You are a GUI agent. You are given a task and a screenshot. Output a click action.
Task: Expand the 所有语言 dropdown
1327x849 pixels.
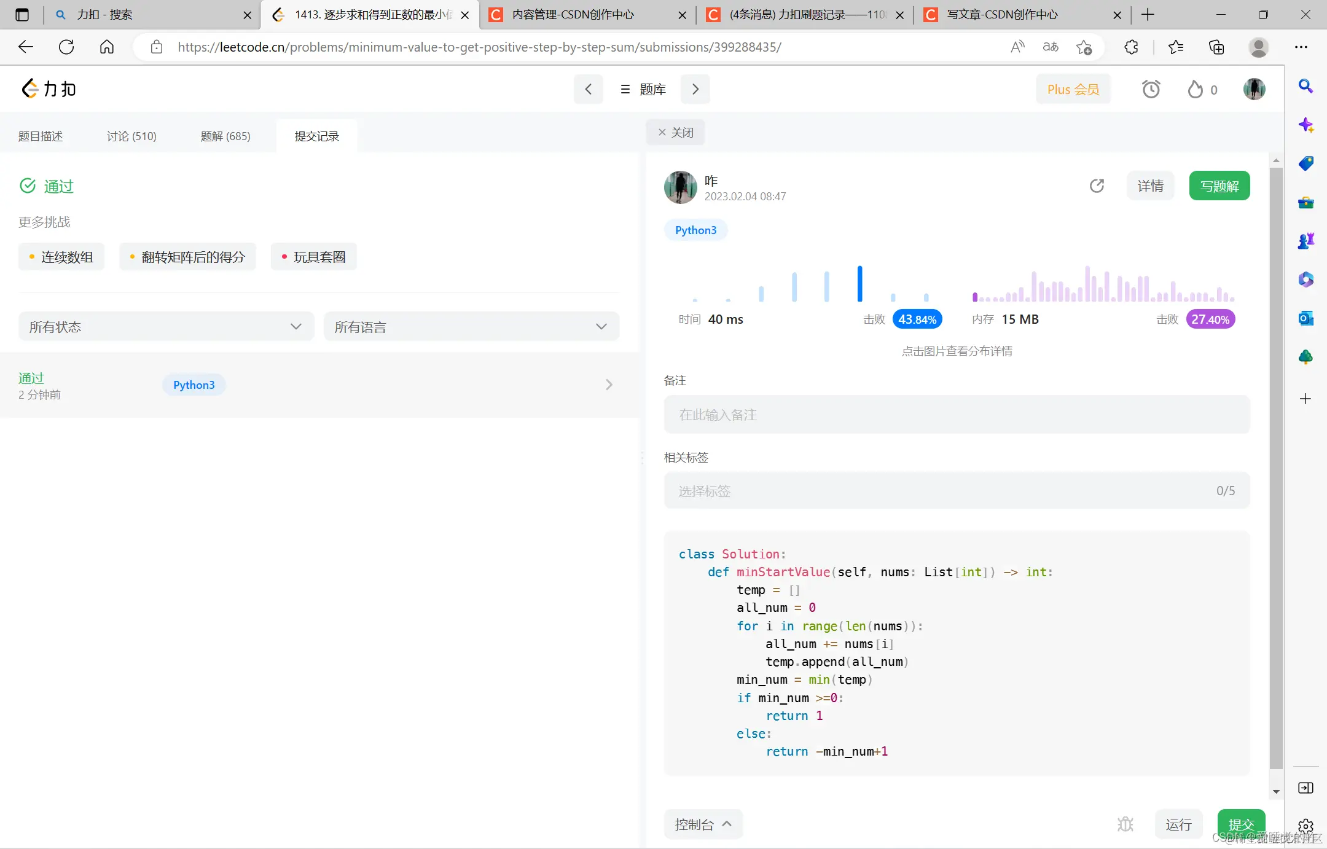click(x=471, y=327)
